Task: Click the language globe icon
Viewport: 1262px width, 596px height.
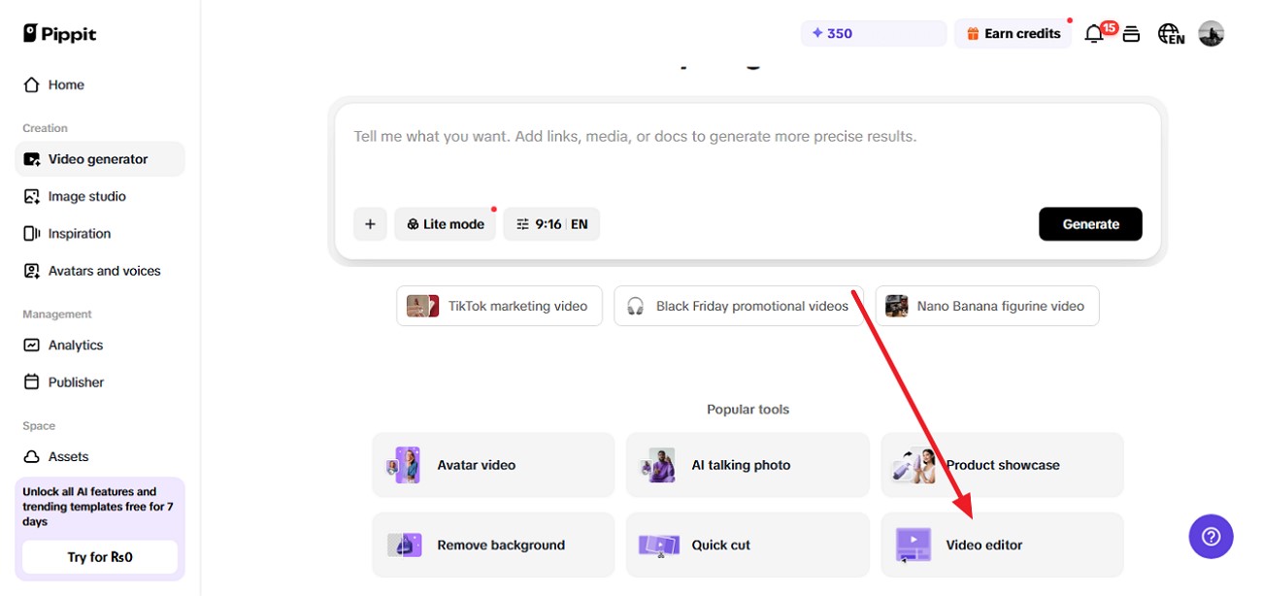Action: [x=1170, y=34]
